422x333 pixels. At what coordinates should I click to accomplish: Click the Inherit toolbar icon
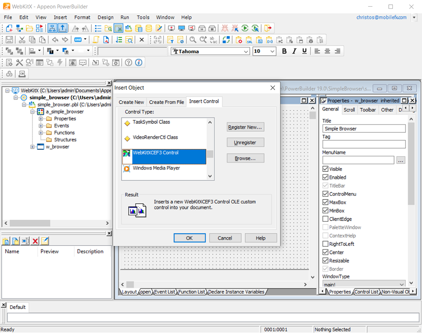point(19,28)
